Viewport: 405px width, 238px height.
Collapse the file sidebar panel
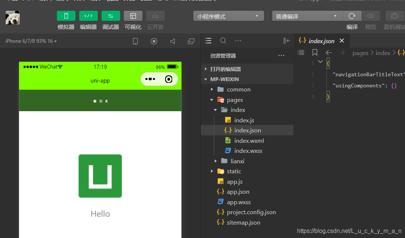[x=286, y=41]
